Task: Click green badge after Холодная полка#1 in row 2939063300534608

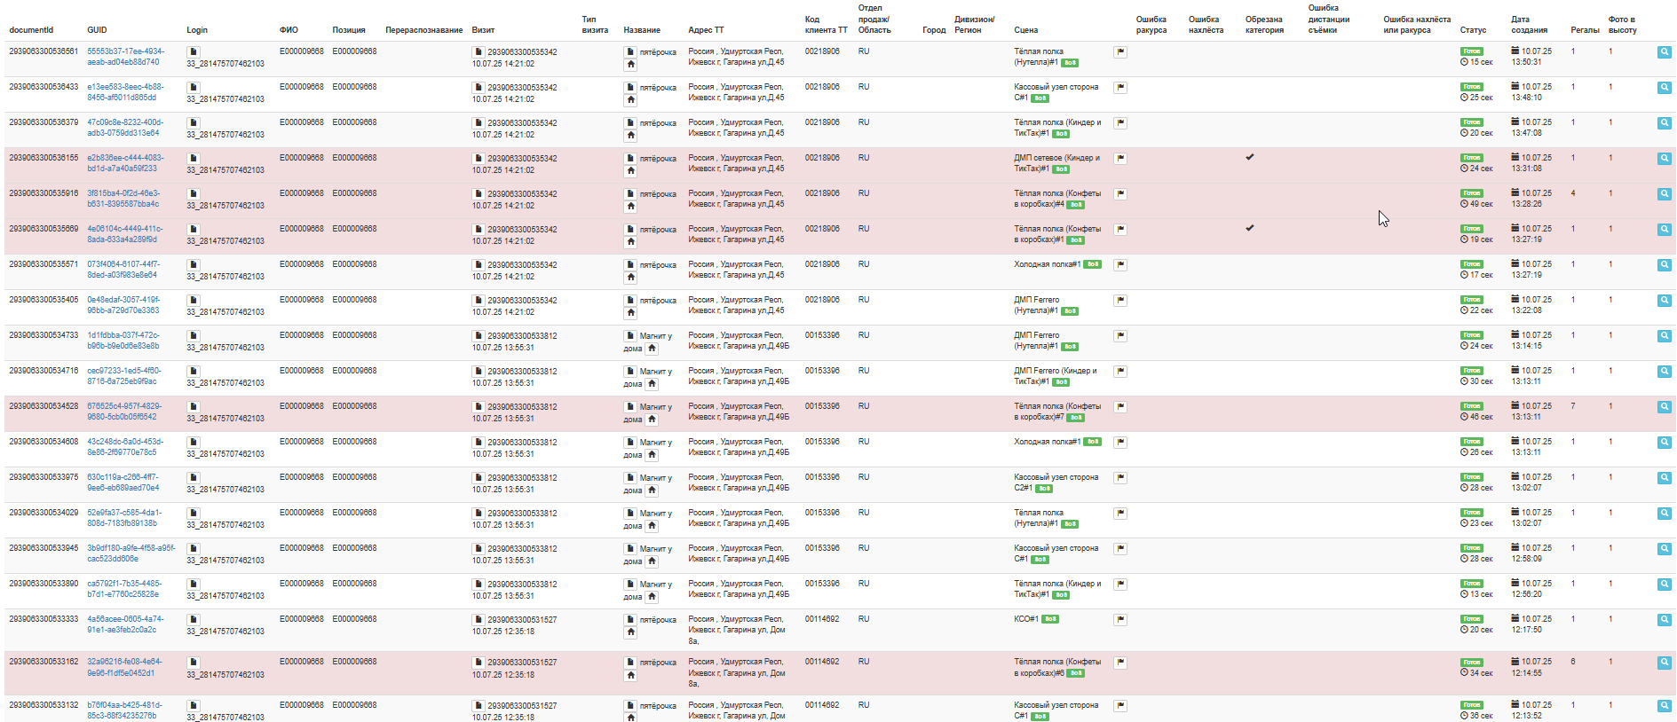Action: 1093,442
